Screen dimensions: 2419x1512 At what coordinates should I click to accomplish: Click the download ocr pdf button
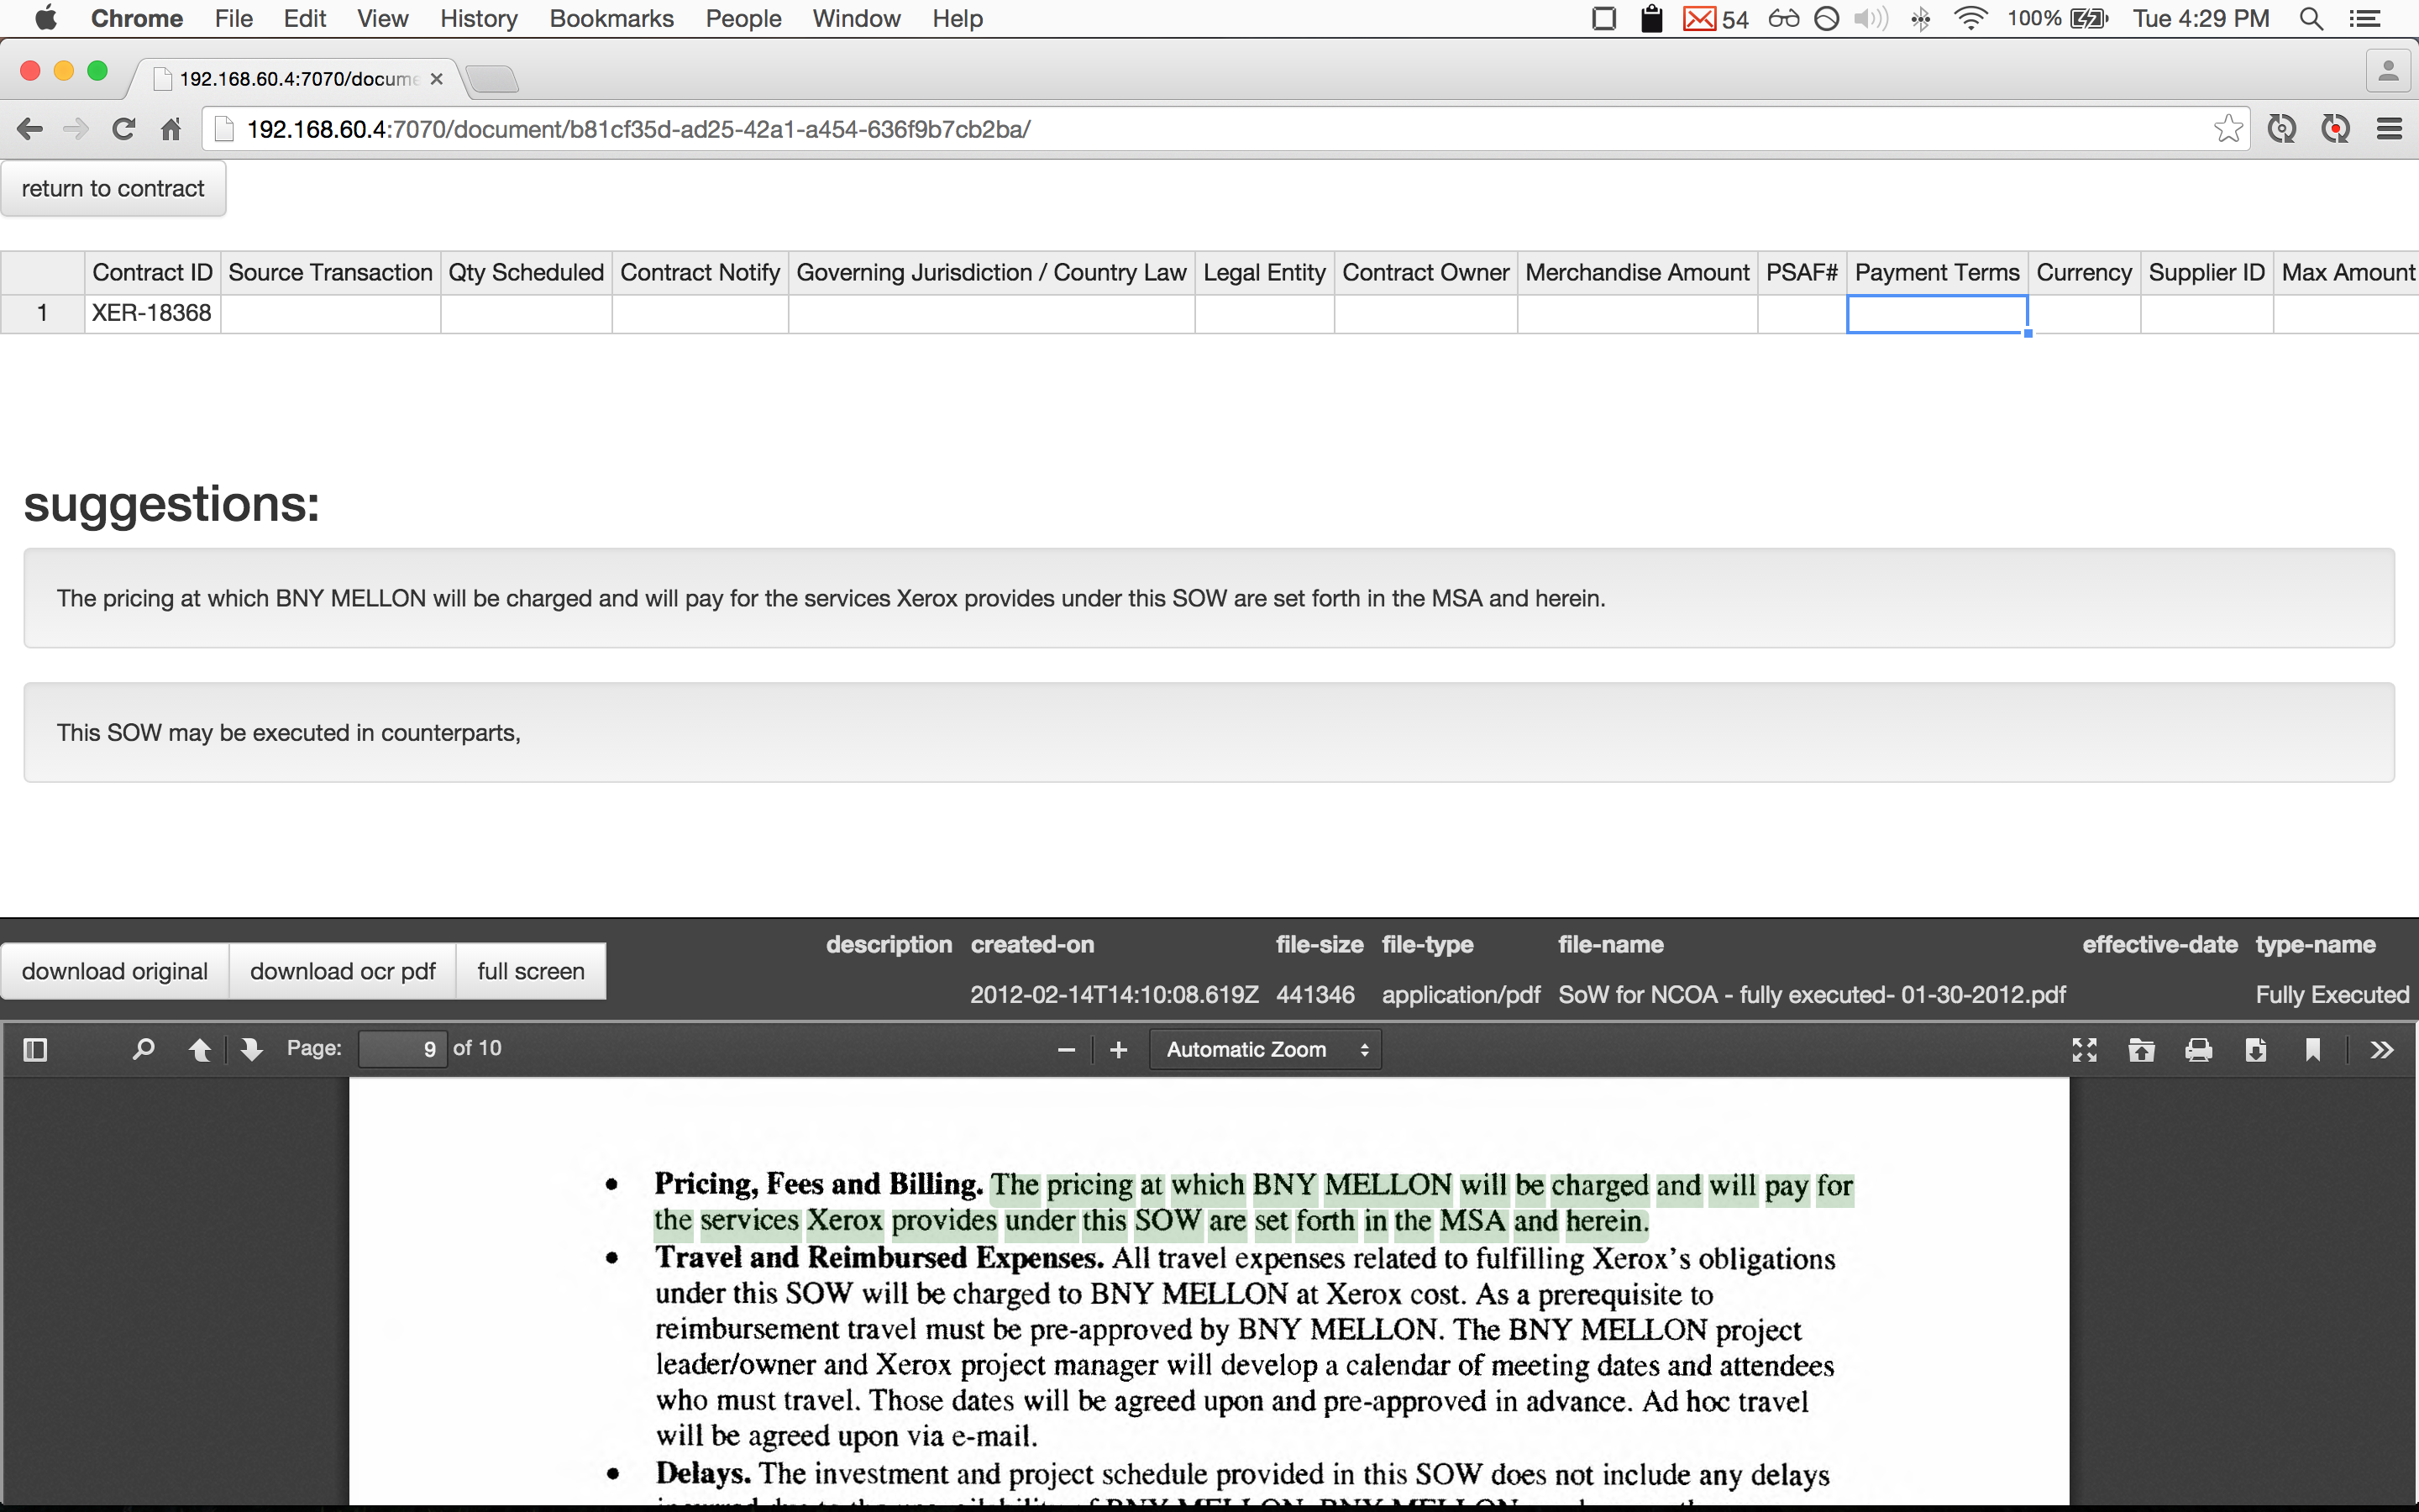pos(343,971)
